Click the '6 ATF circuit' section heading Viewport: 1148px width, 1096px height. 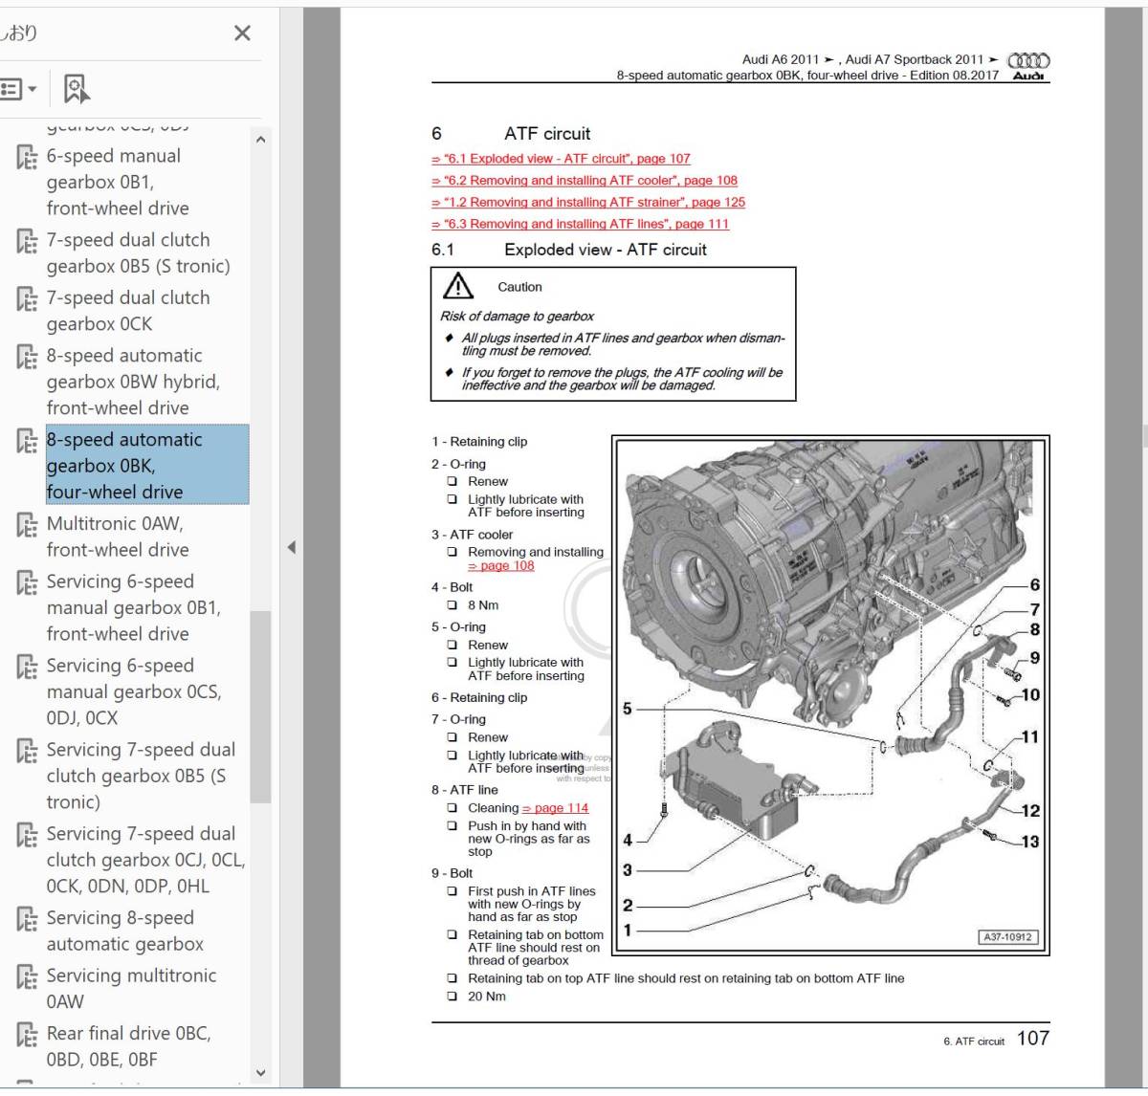[511, 134]
